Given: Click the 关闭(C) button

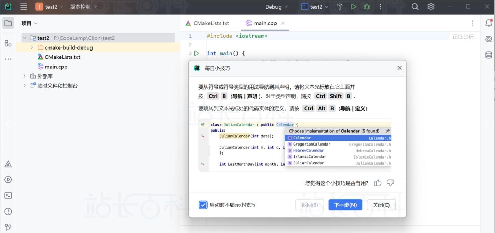Looking at the screenshot, I should pos(381,205).
